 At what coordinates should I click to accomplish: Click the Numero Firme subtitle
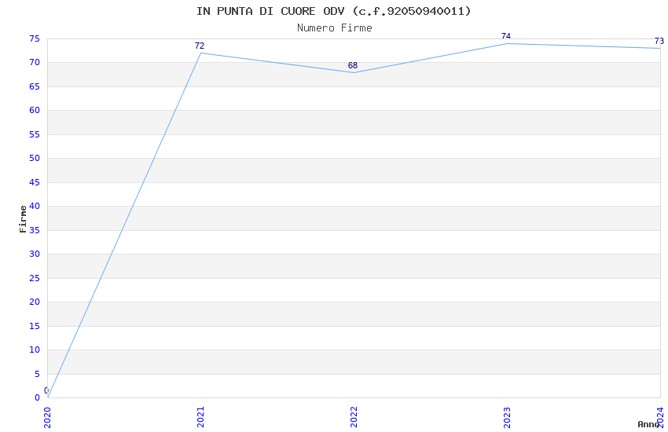334,28
